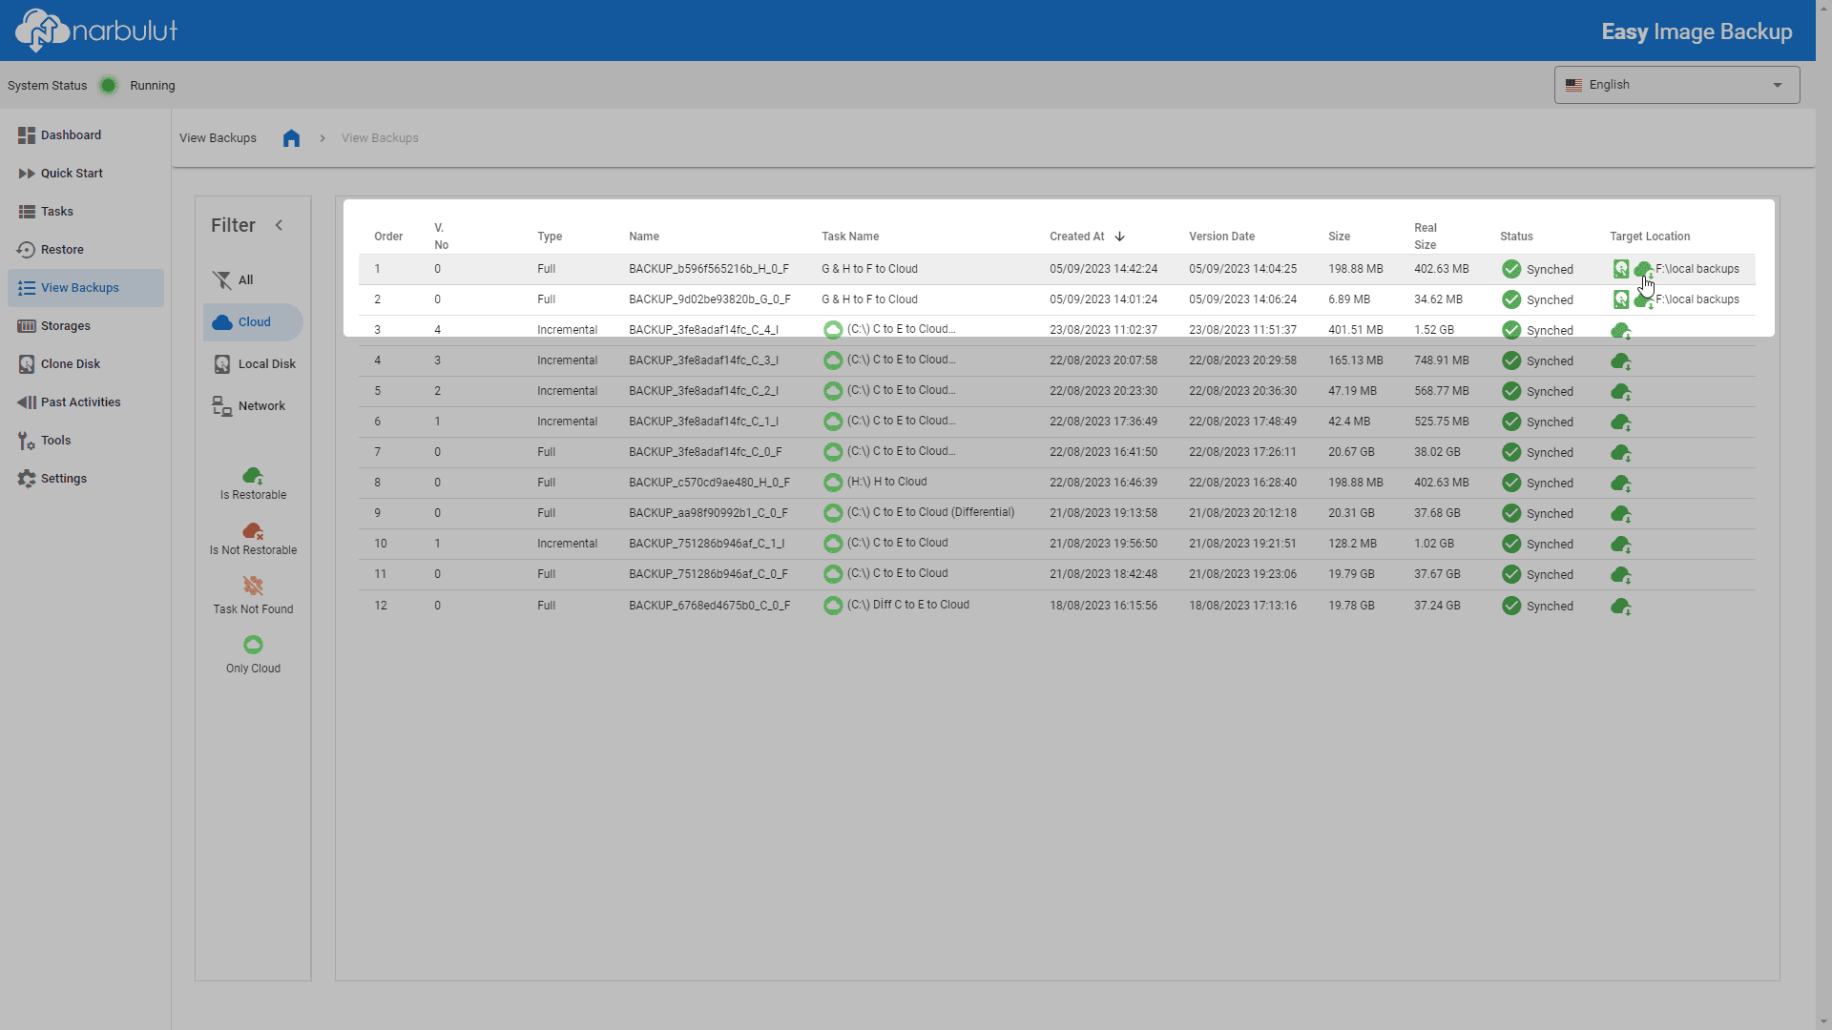Toggle the Only Cloud filter
Viewport: 1832px width, 1030px height.
(253, 655)
